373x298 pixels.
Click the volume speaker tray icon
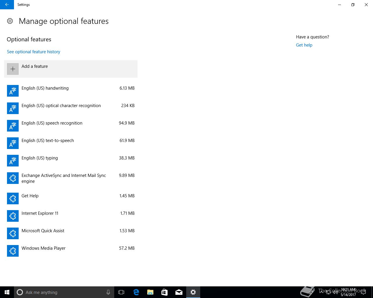click(x=335, y=292)
